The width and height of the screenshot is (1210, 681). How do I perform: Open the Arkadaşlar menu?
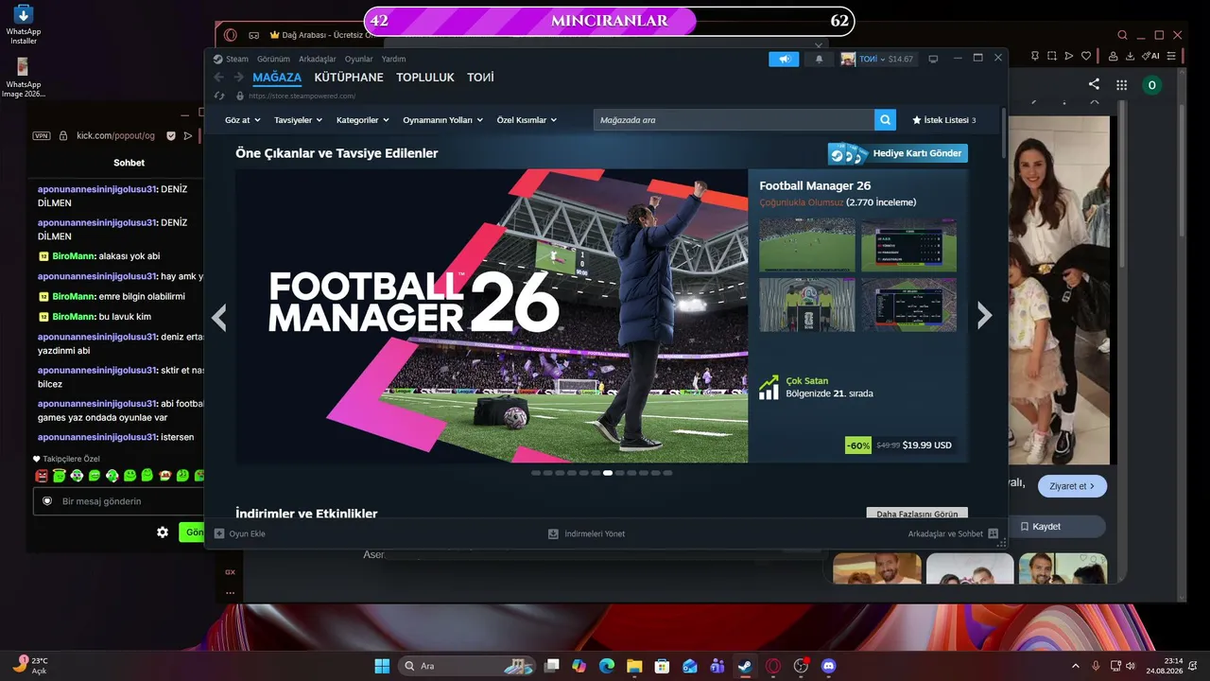pyautogui.click(x=318, y=59)
